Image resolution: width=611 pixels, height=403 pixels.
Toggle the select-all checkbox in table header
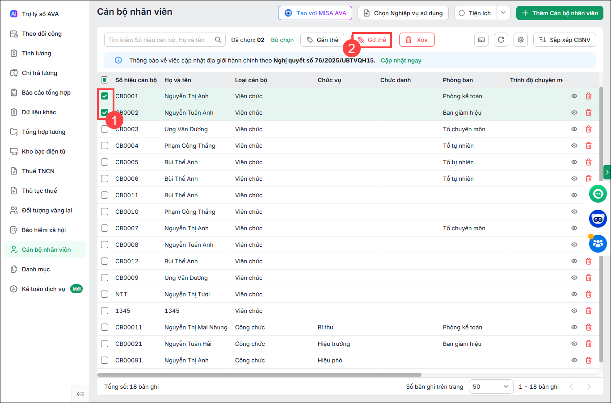click(105, 80)
